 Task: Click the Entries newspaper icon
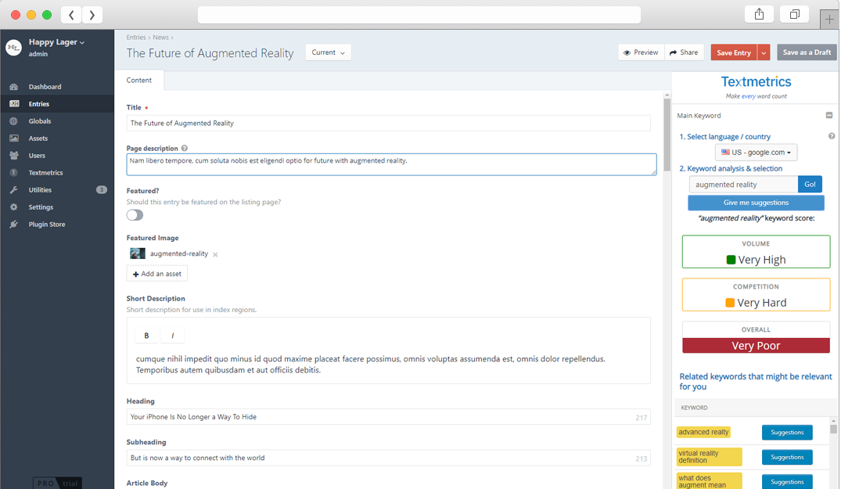pos(14,104)
